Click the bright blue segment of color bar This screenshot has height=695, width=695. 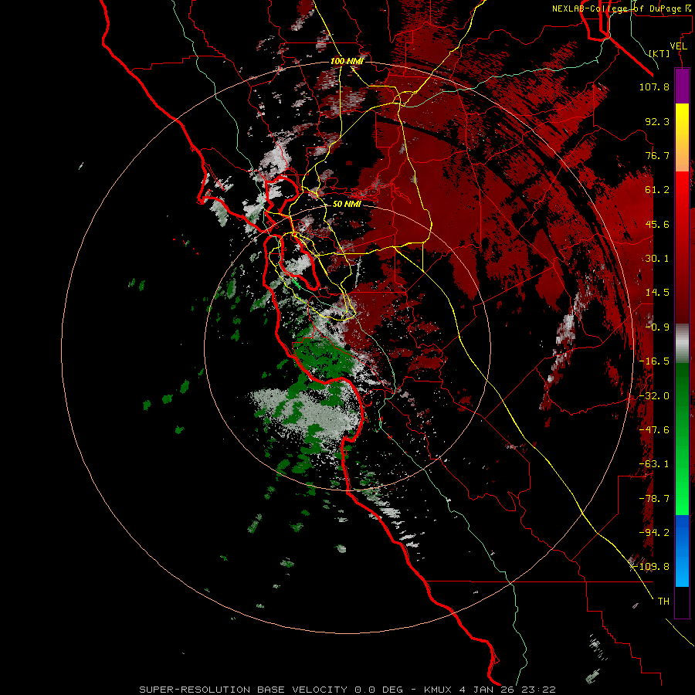click(682, 551)
